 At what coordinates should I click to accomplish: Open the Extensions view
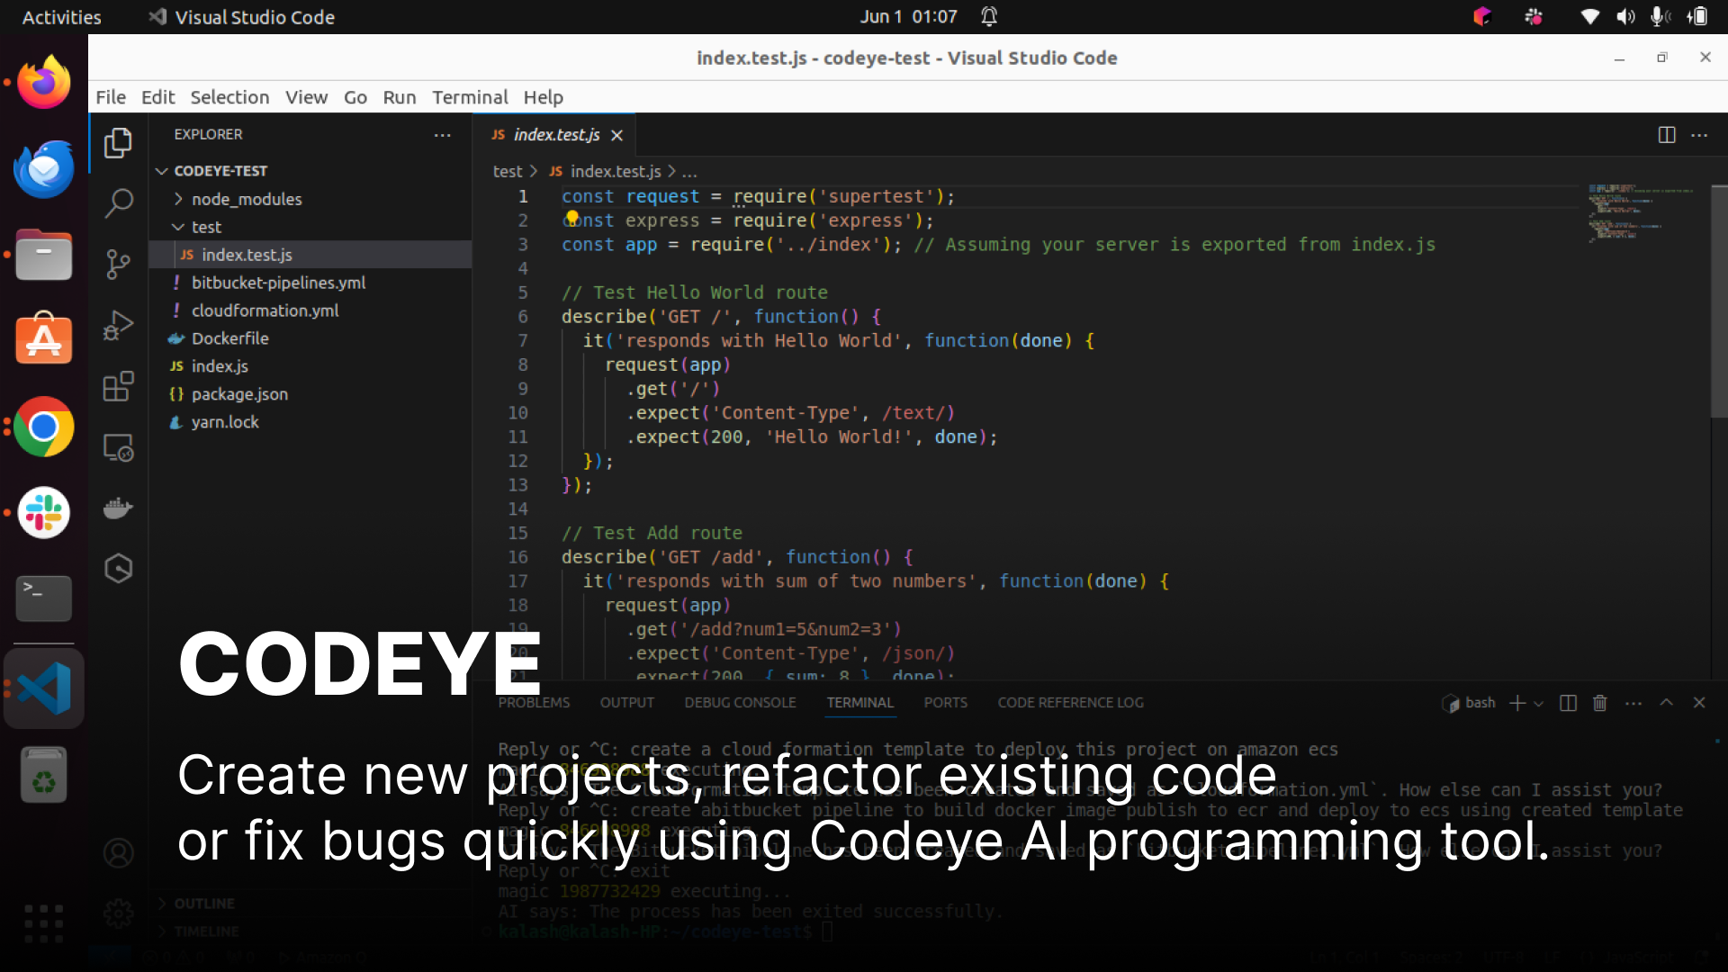(118, 386)
